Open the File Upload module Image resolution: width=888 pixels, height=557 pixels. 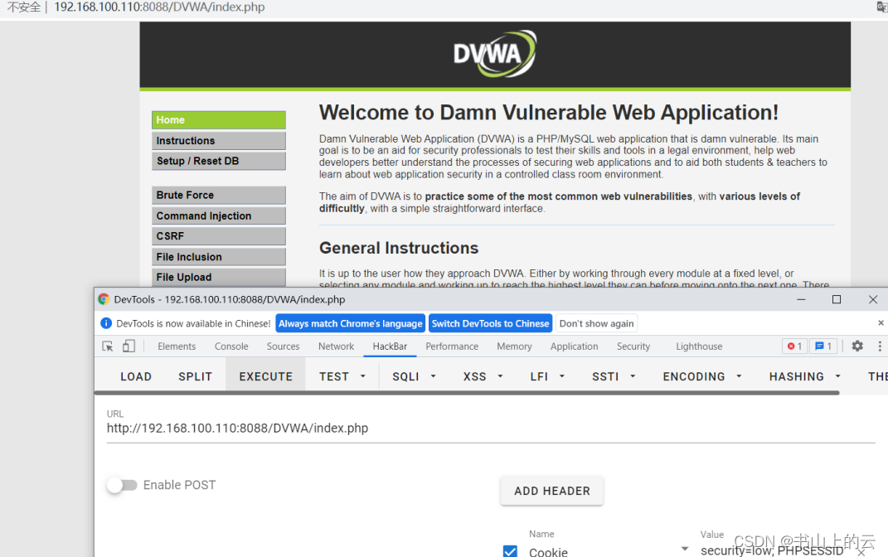pos(219,277)
